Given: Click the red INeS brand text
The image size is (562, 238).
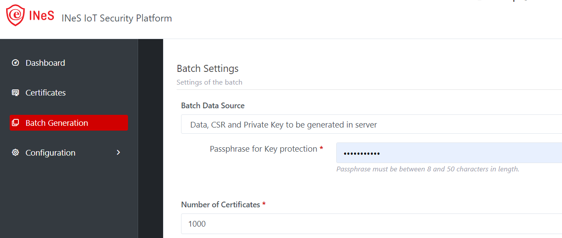Looking at the screenshot, I should tap(42, 16).
